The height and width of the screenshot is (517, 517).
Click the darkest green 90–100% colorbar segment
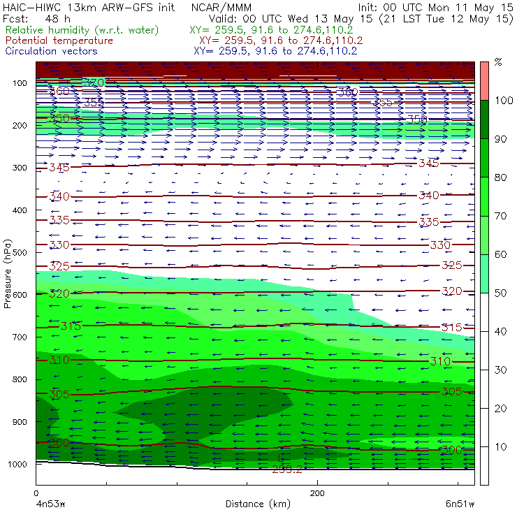pos(484,119)
